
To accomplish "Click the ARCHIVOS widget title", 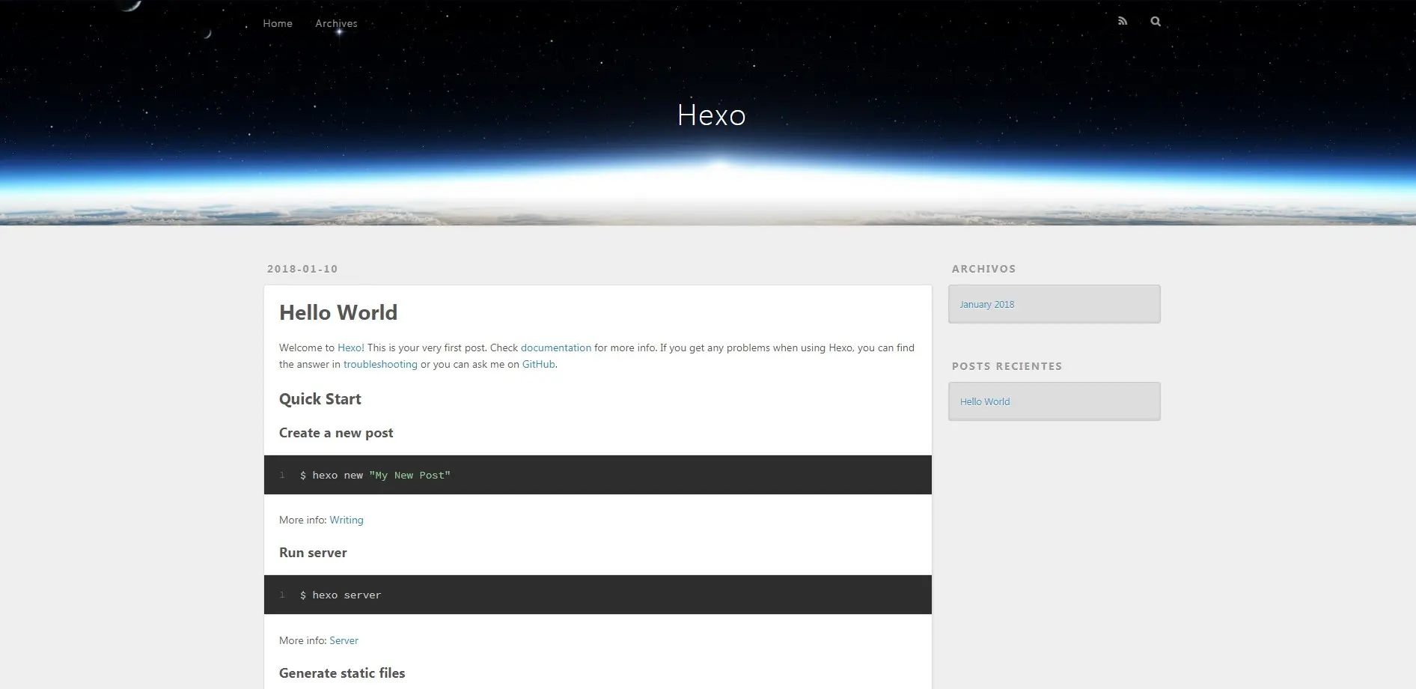I will pyautogui.click(x=984, y=269).
